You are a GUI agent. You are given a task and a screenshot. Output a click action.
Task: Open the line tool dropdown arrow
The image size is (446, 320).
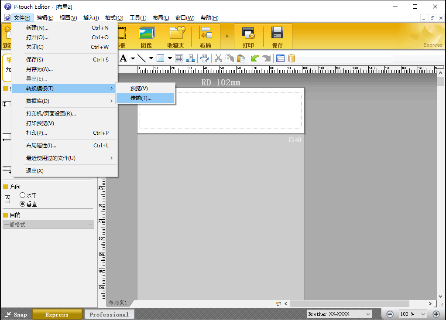coord(151,58)
